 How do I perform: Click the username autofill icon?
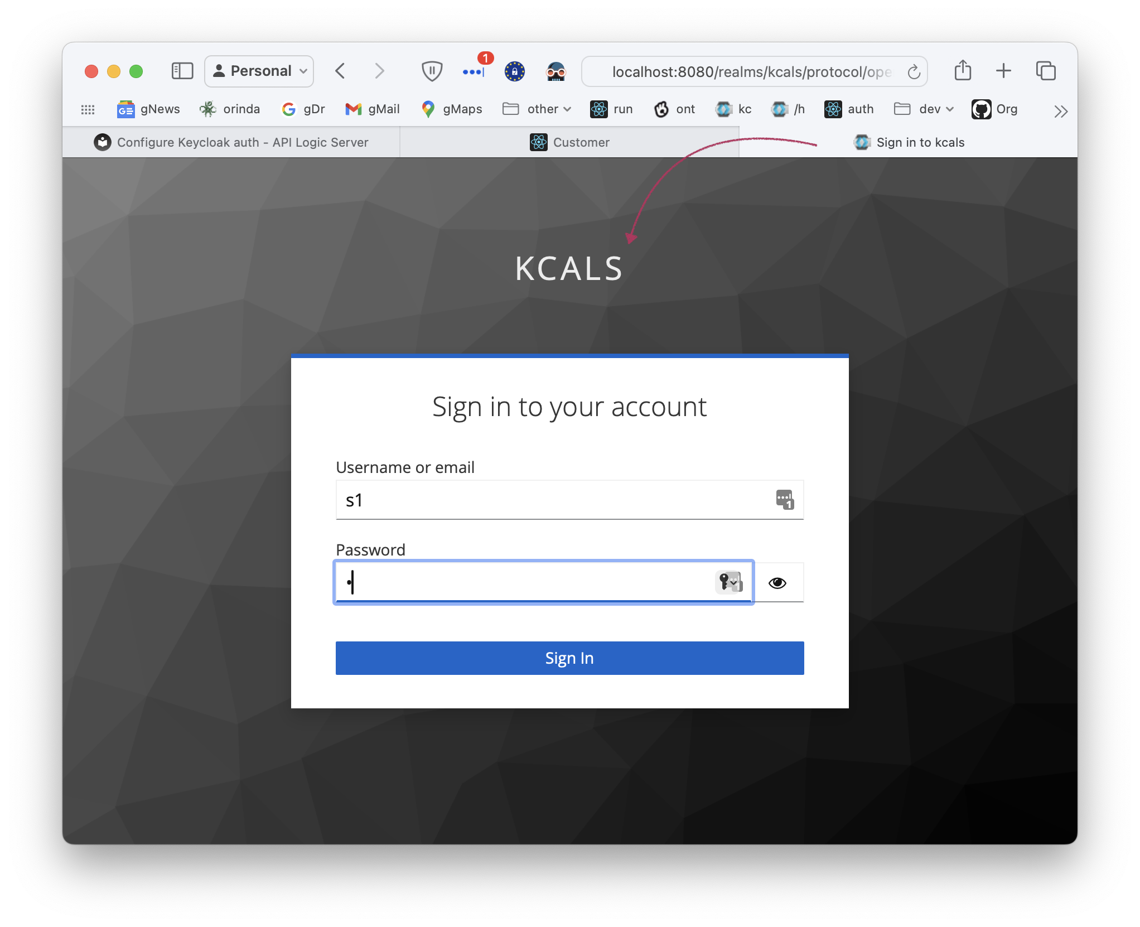[x=784, y=499]
